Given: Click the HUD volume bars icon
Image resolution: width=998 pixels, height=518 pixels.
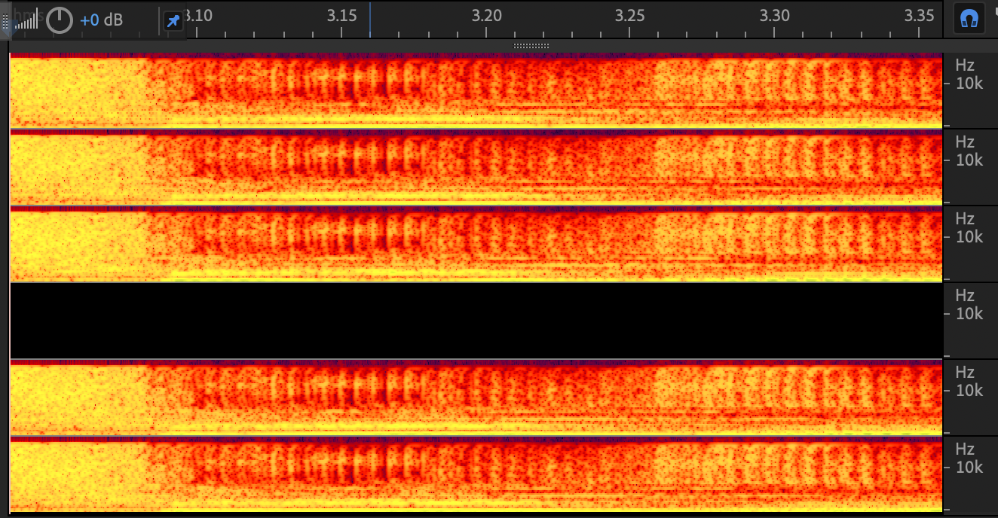Looking at the screenshot, I should (26, 21).
